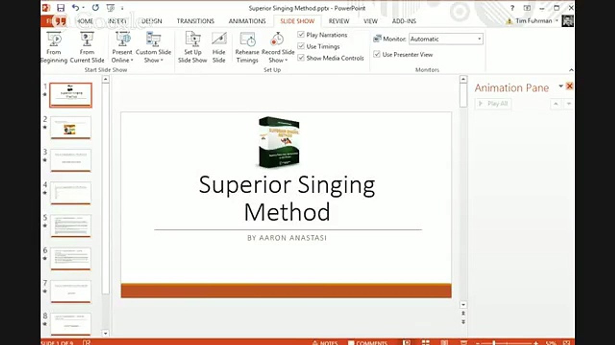Open the Undo history dropdown arrow

coord(83,8)
